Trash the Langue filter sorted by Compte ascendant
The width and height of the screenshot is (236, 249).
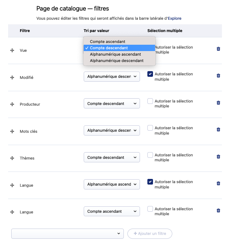(218, 211)
